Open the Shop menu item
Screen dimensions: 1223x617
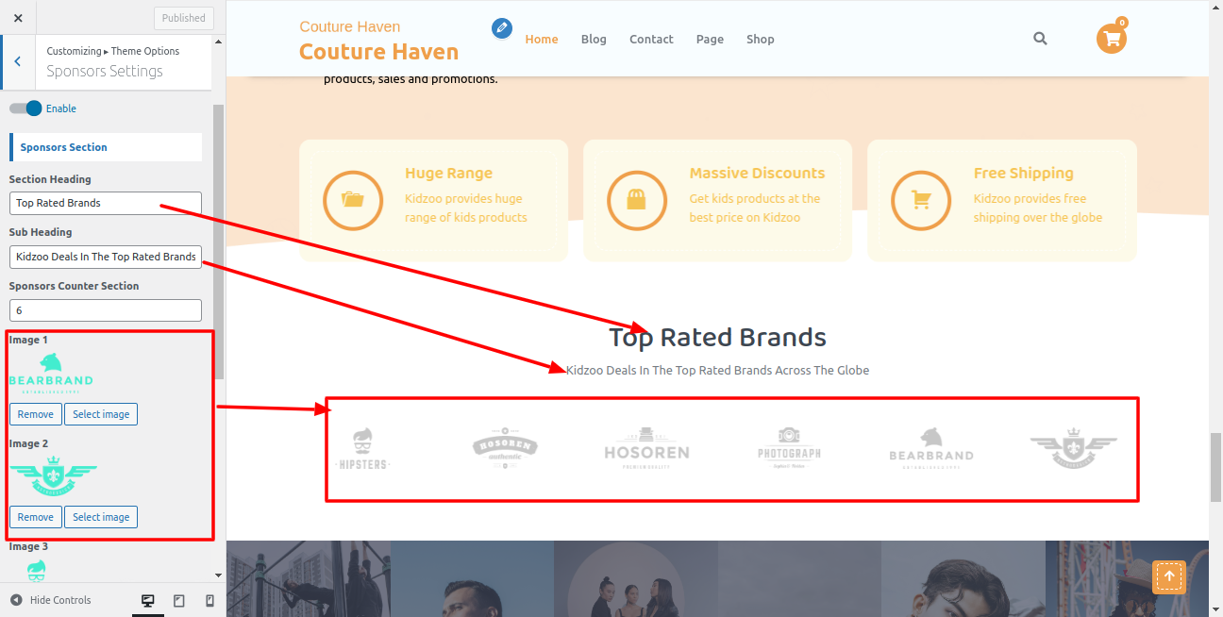point(760,40)
